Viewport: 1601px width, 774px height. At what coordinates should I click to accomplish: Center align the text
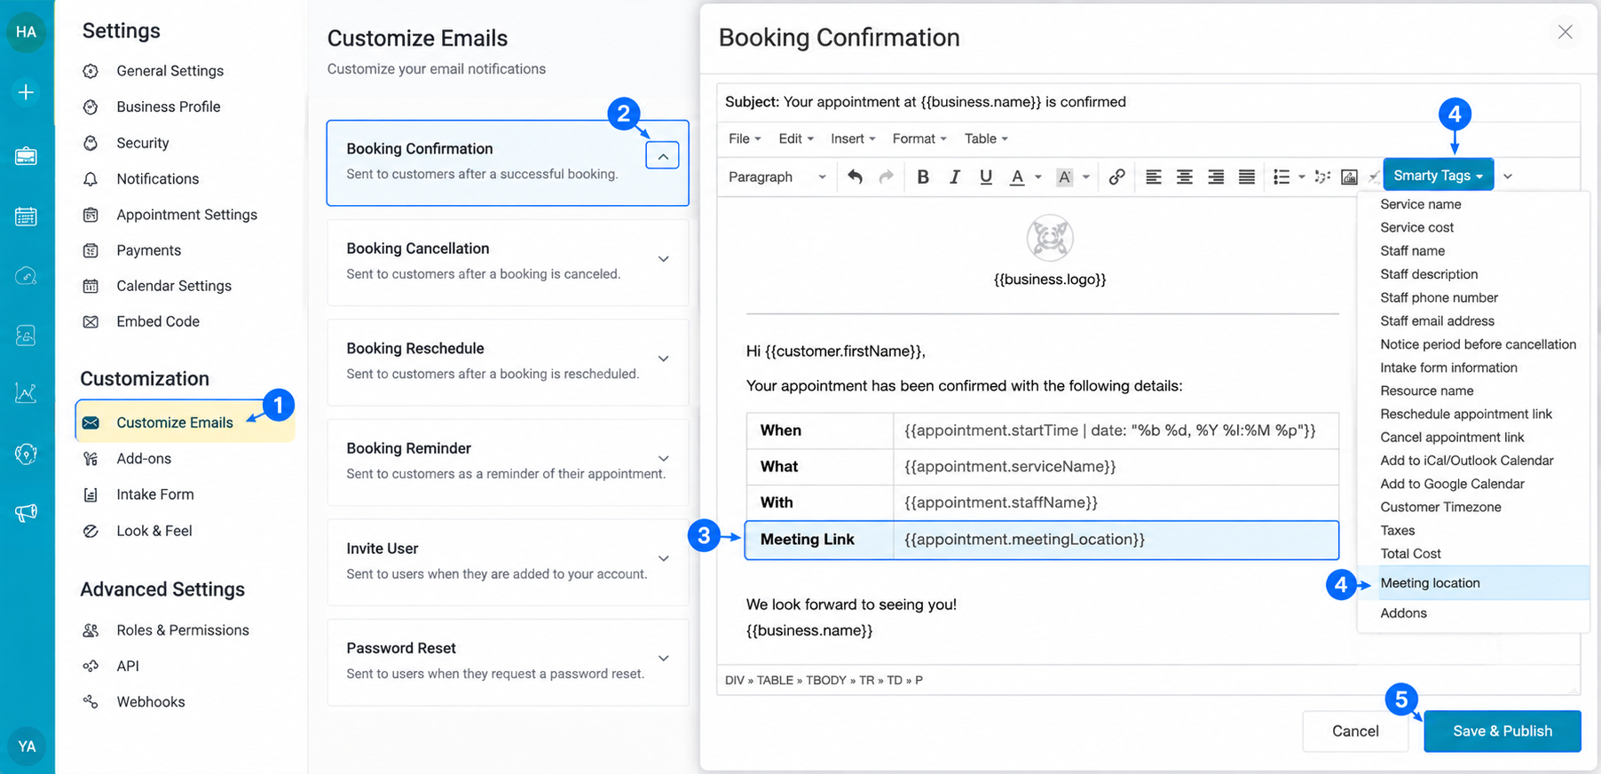tap(1185, 177)
